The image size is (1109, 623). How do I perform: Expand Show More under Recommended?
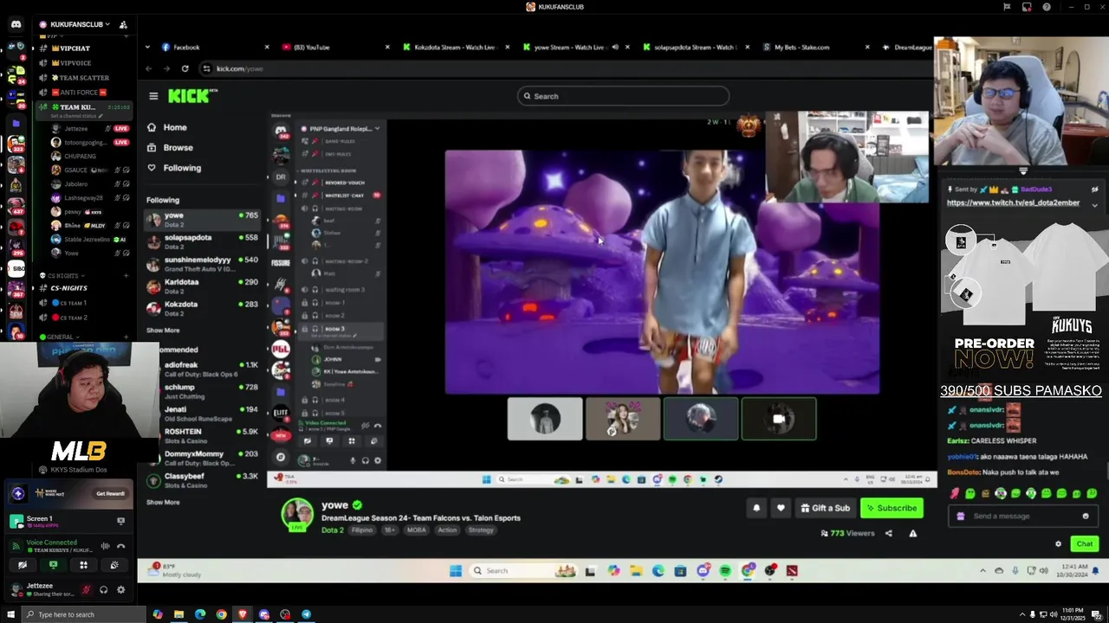[x=163, y=502]
